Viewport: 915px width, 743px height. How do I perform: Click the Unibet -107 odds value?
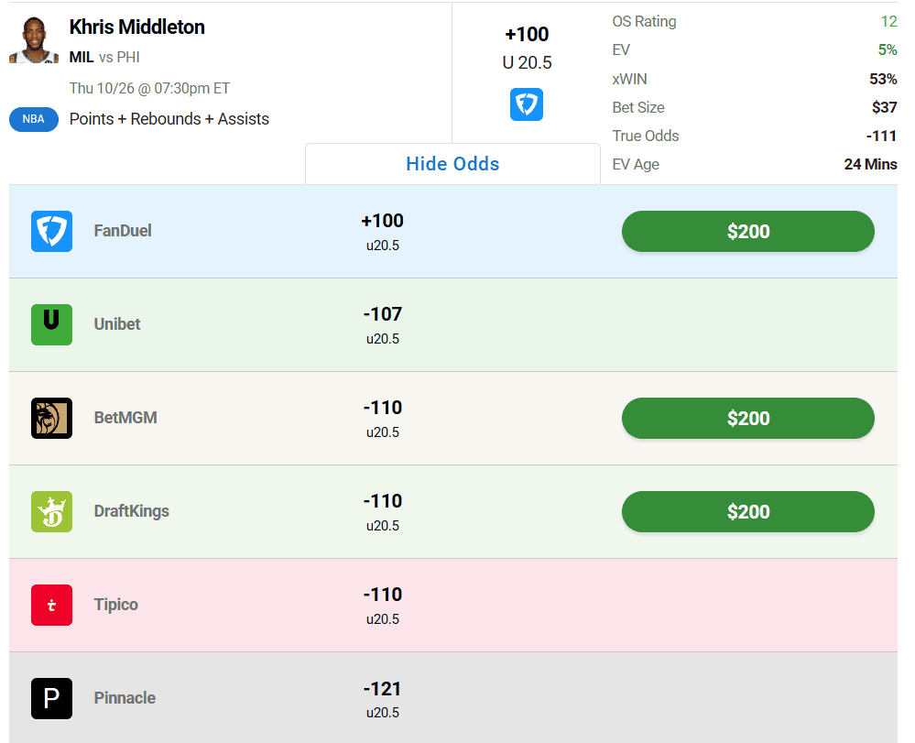tap(382, 314)
